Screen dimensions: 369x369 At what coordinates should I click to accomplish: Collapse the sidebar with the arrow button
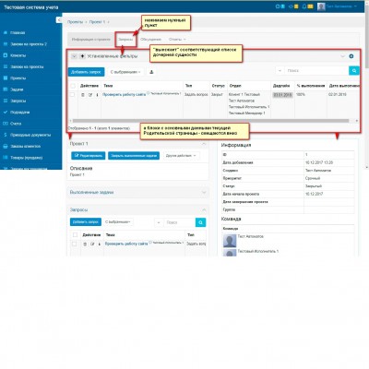point(59,20)
